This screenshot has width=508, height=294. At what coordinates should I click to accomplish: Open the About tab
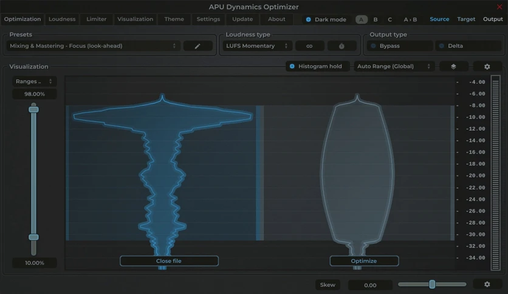(x=276, y=19)
